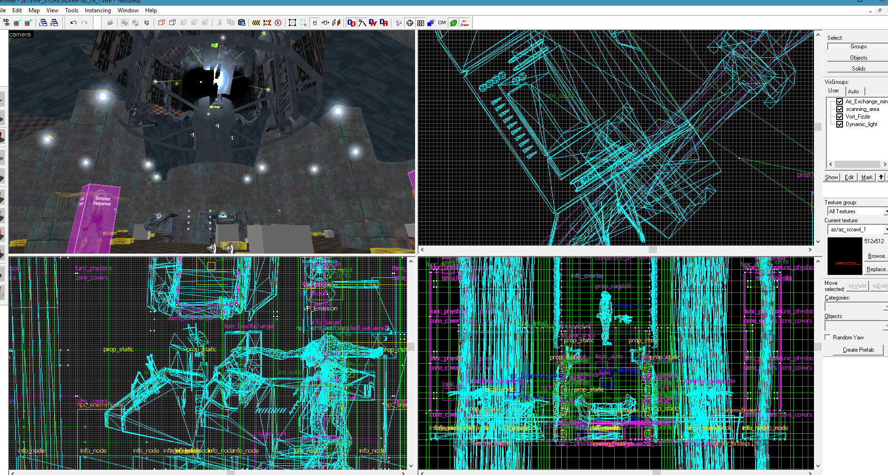Open the Current texture dropdown
Viewport: 888px width, 475px height.
[x=886, y=229]
